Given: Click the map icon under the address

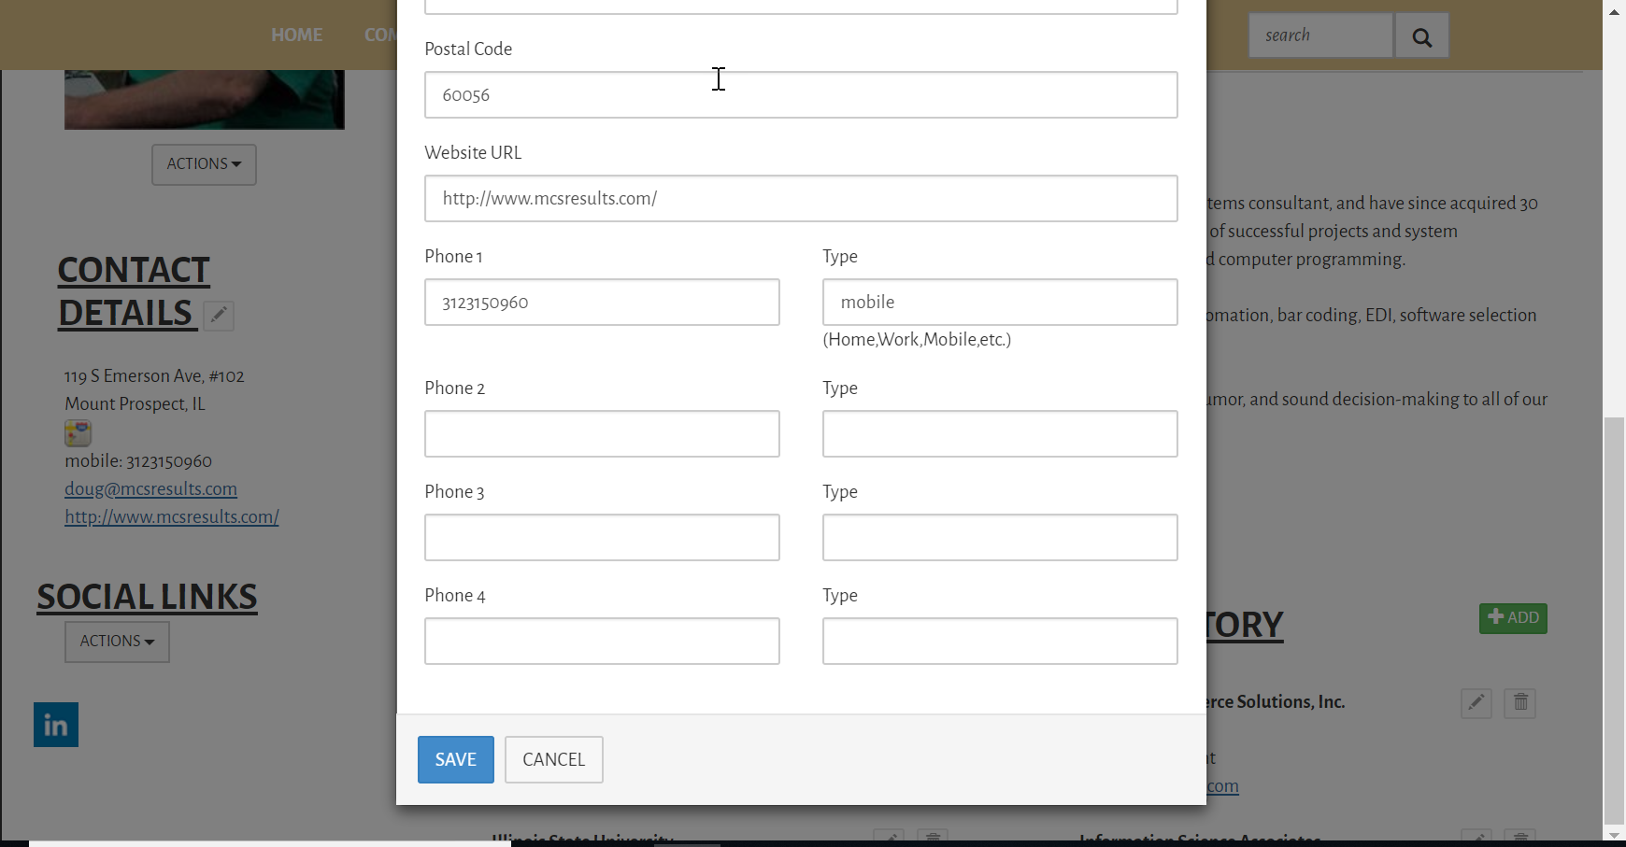Looking at the screenshot, I should point(78,433).
